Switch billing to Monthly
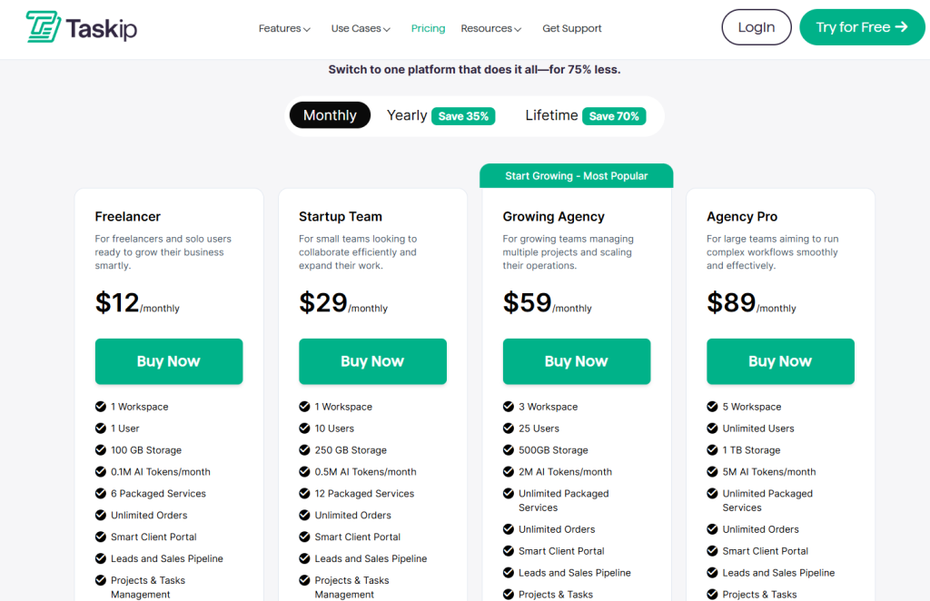The width and height of the screenshot is (930, 601). click(x=330, y=115)
